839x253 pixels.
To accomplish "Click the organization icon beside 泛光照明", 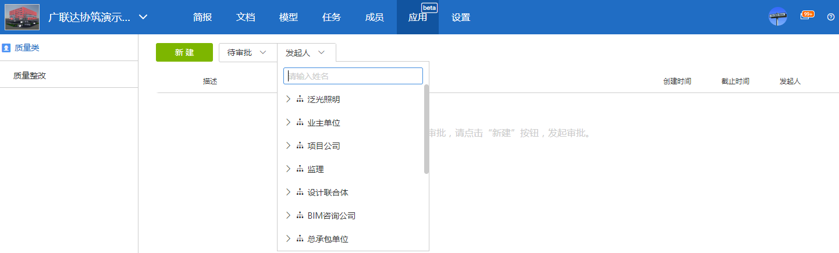I will coord(300,99).
